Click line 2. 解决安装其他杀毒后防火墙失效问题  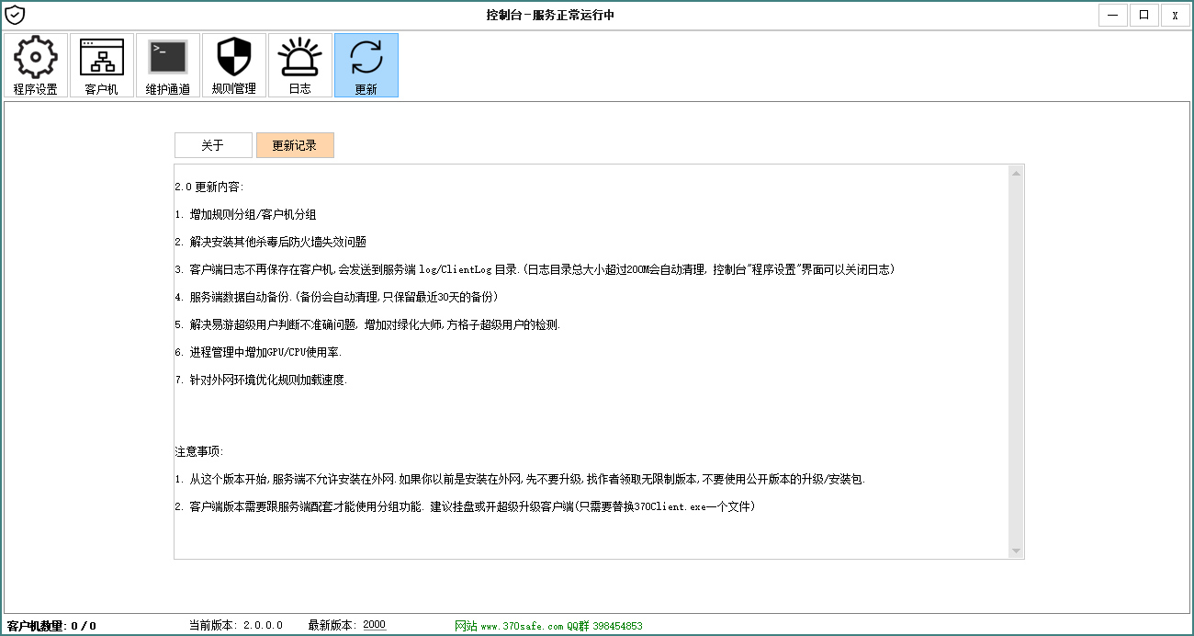[x=270, y=242]
